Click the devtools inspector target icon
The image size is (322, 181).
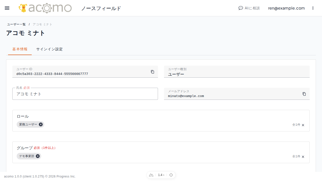coord(171,175)
